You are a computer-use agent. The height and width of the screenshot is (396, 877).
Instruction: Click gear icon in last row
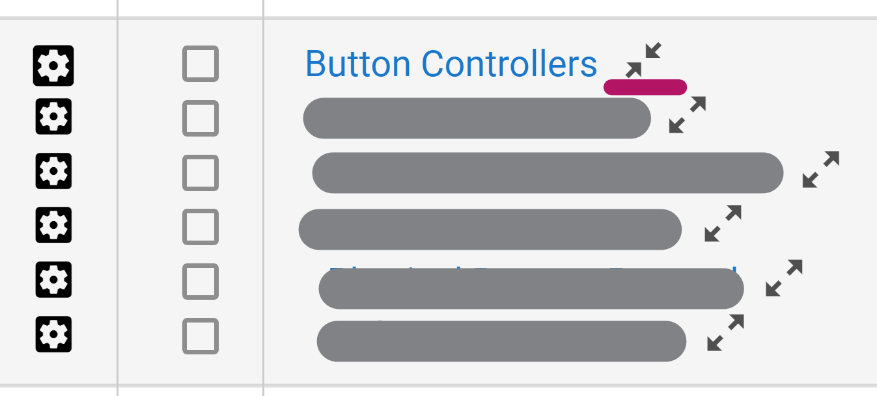(53, 334)
